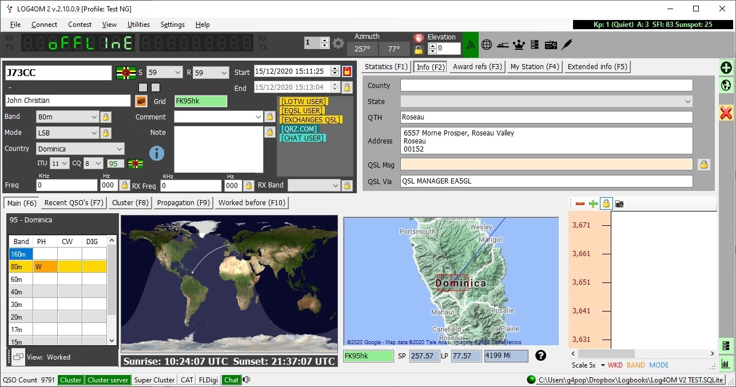Open the received RST (R 59) dropdown

point(224,73)
